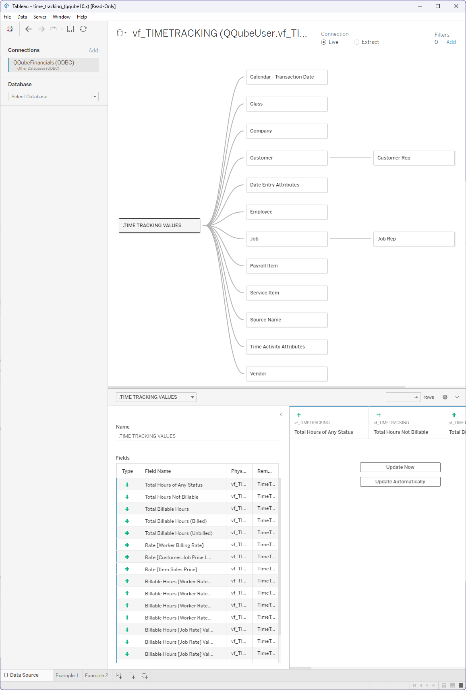
Task: Click the Type column header
Action: click(128, 471)
